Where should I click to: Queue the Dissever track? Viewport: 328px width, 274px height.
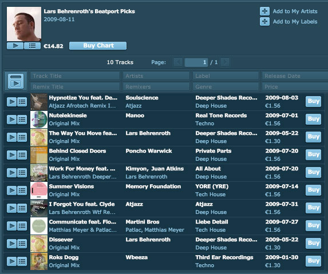pyautogui.click(x=22, y=244)
